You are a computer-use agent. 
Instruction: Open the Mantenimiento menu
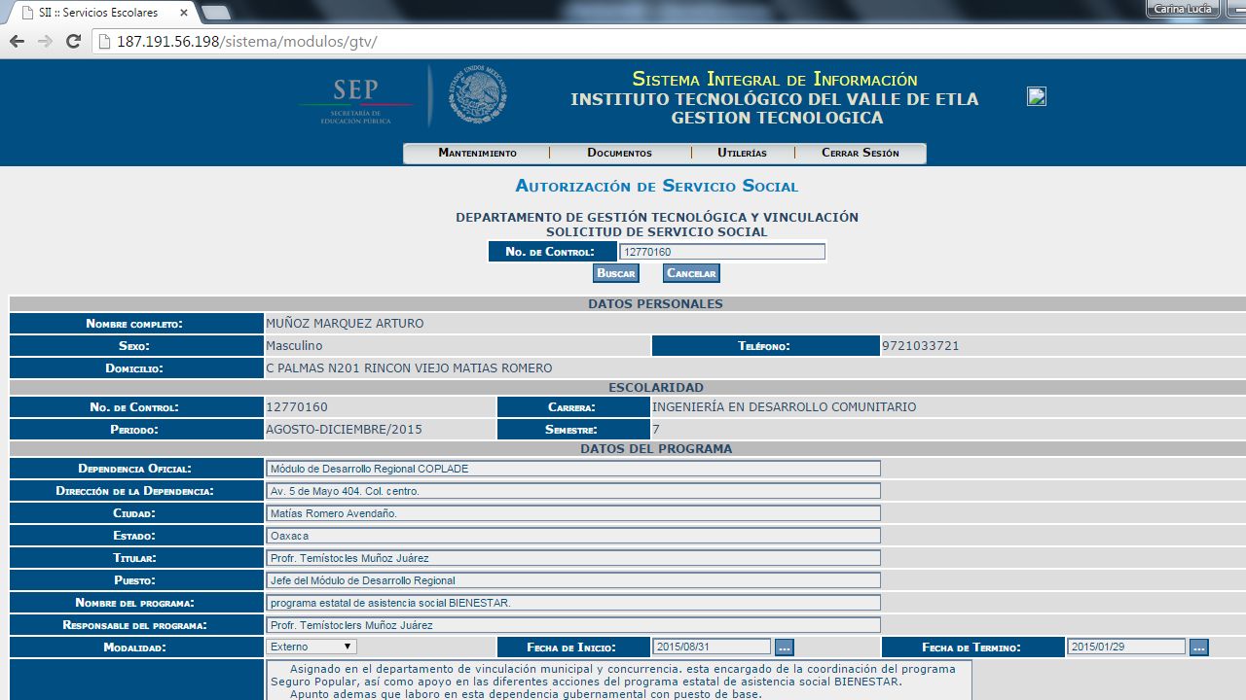[x=477, y=153]
